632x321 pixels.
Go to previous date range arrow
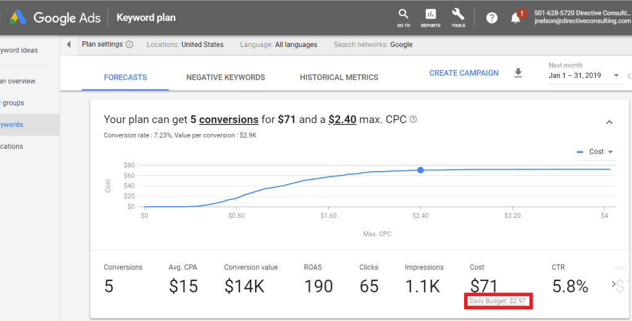pyautogui.click(x=629, y=76)
